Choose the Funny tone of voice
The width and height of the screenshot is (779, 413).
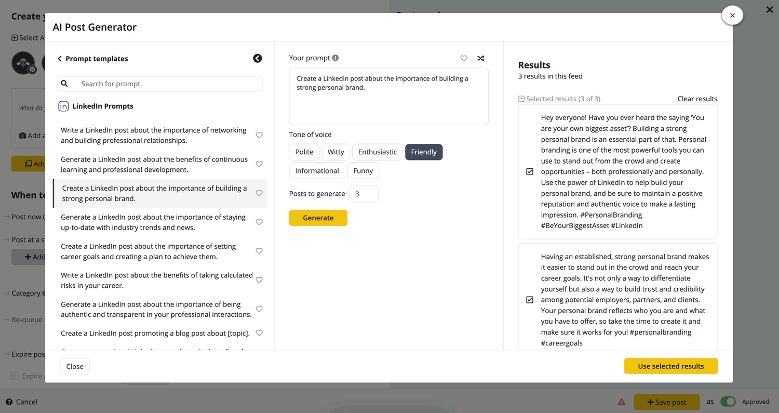[x=363, y=170]
